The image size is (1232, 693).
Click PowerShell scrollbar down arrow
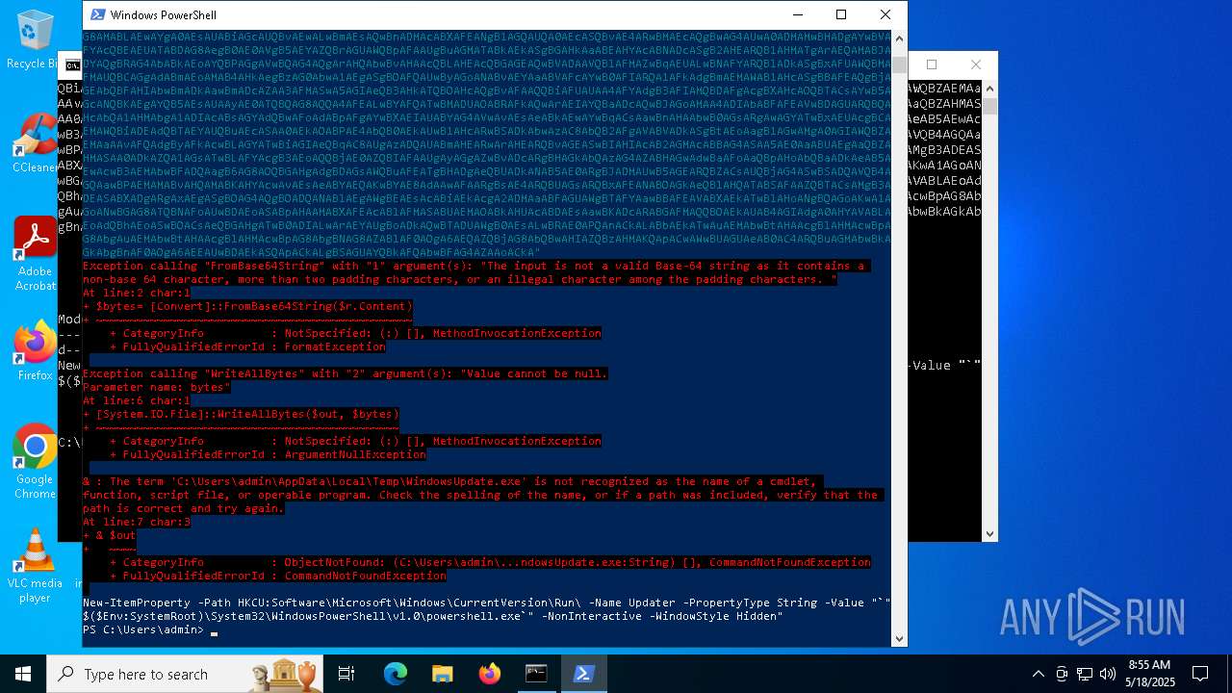[x=899, y=638]
